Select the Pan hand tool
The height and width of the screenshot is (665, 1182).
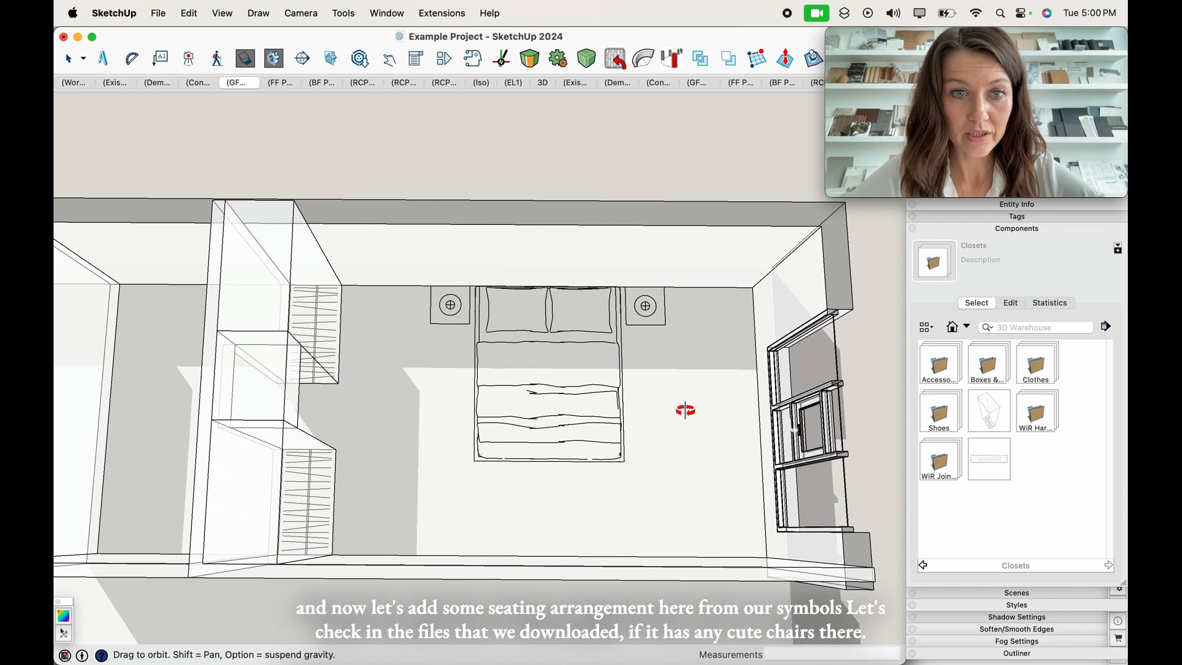[389, 58]
